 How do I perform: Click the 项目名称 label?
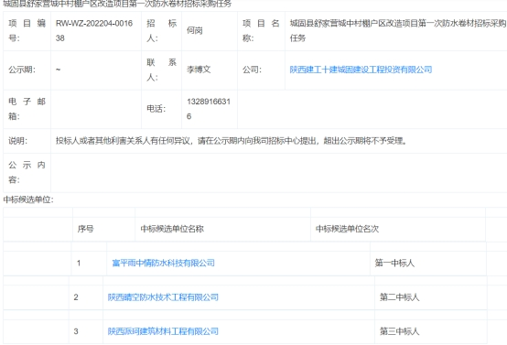tap(261, 31)
